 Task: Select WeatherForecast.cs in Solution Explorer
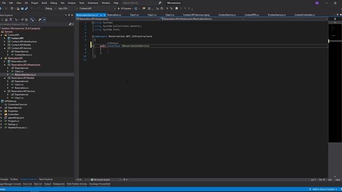(18, 128)
